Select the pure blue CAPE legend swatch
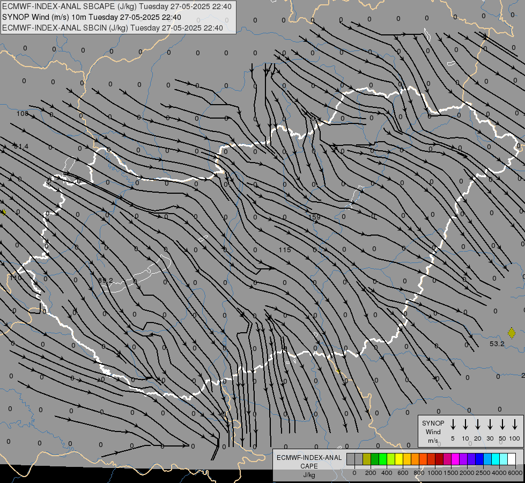Image resolution: width=525 pixels, height=483 pixels. tap(479, 459)
